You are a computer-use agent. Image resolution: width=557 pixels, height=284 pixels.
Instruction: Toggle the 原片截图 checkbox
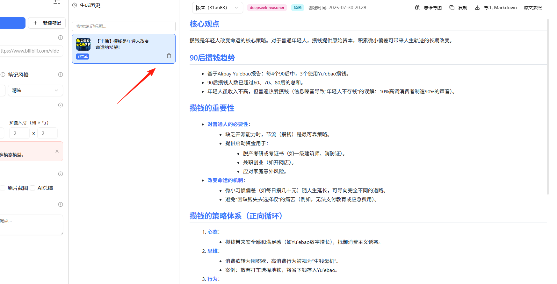tap(3, 188)
